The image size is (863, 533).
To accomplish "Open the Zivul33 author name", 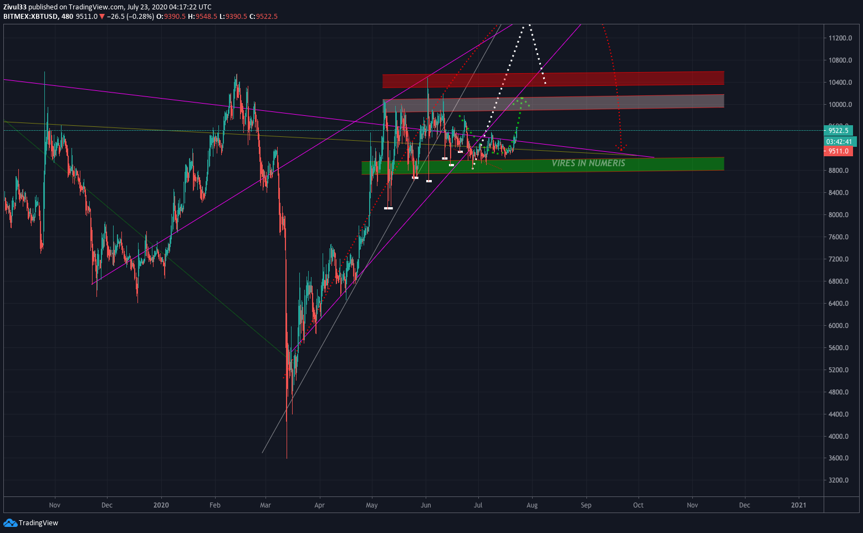I will (x=15, y=7).
